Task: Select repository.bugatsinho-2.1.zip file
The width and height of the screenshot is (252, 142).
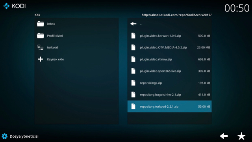Action: 170,95
